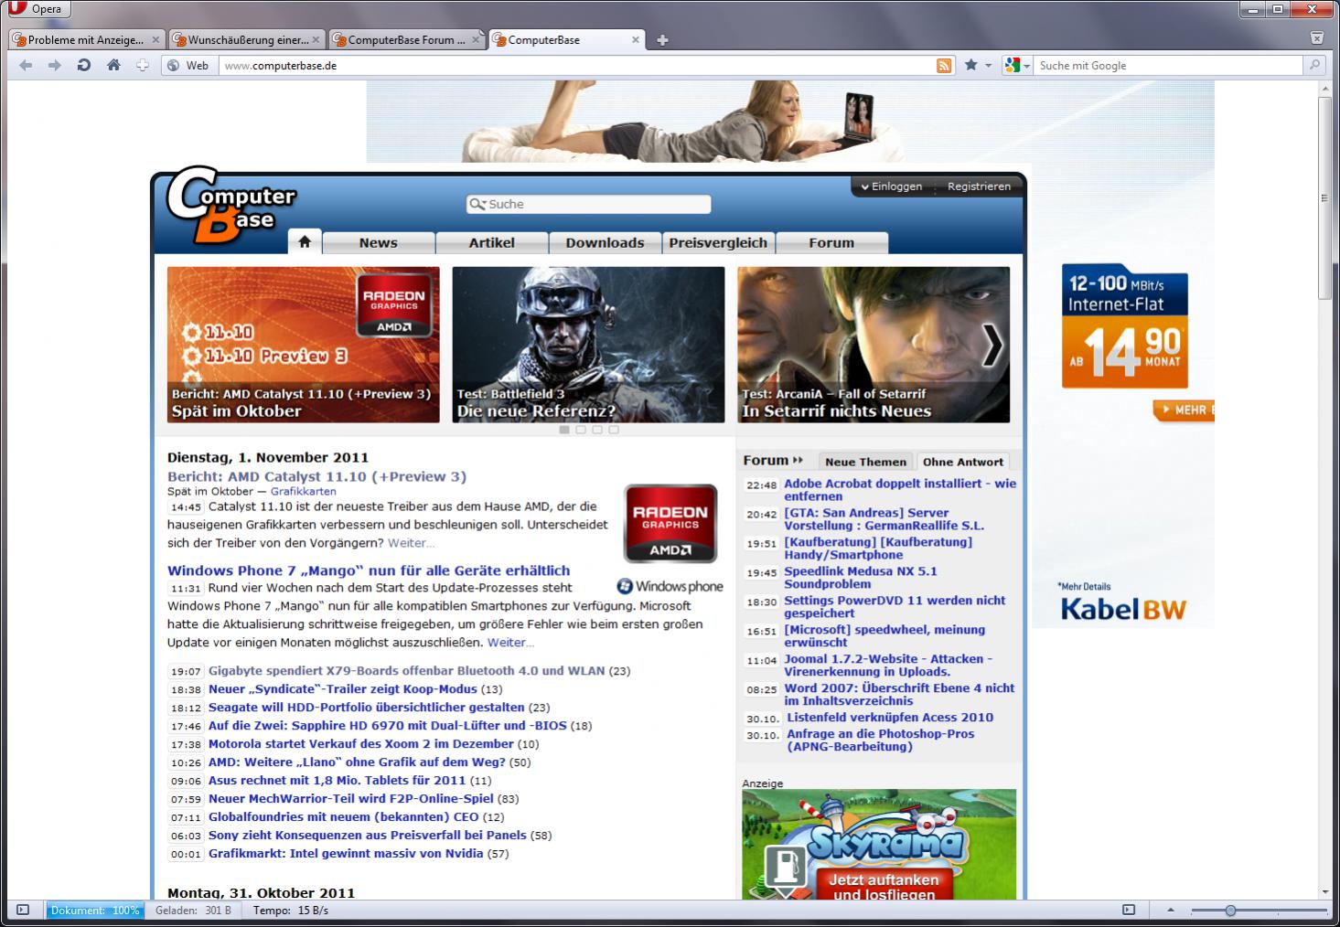Image resolution: width=1340 pixels, height=927 pixels.
Task: Select the second carousel page indicator dot
Action: [581, 430]
